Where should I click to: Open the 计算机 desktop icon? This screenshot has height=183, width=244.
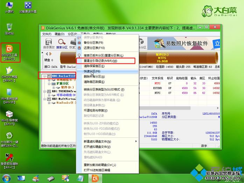click(9, 7)
